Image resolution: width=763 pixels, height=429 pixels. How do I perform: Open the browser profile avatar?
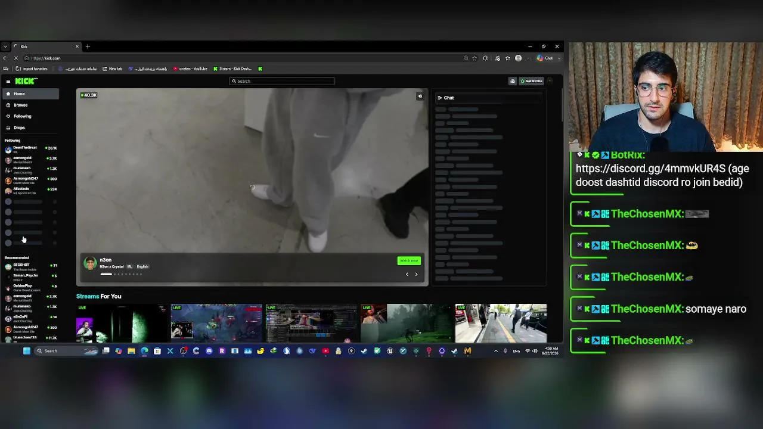pyautogui.click(x=518, y=58)
